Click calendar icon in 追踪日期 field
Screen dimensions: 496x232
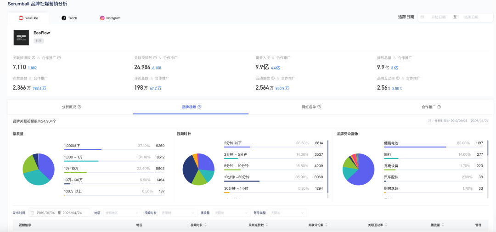pyautogui.click(x=423, y=17)
